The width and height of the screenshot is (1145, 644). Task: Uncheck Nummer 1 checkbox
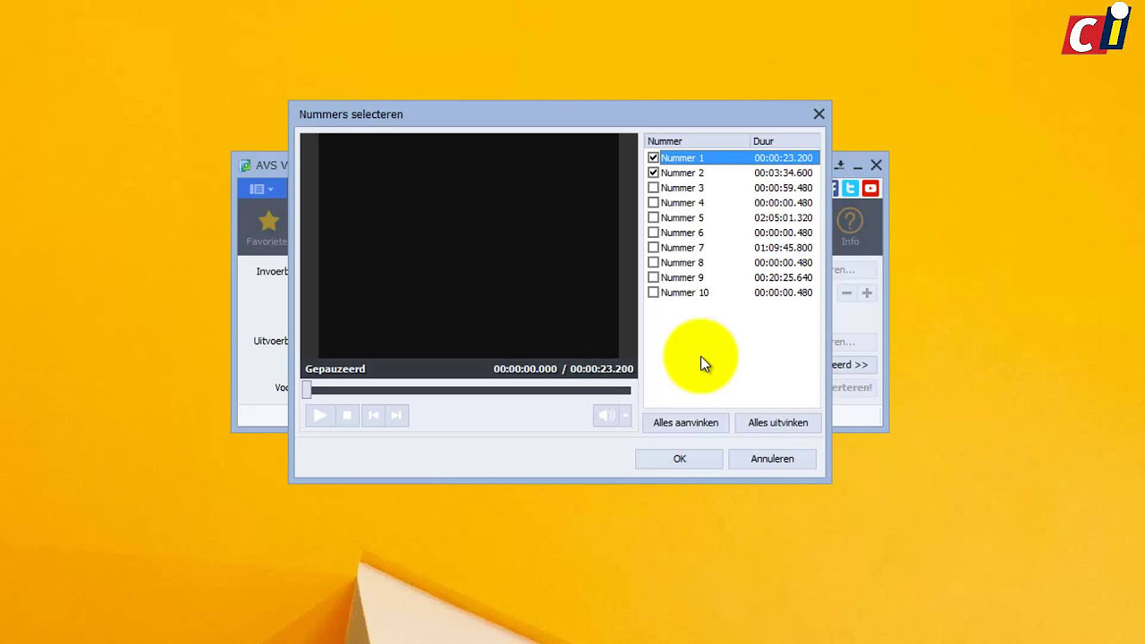click(653, 157)
